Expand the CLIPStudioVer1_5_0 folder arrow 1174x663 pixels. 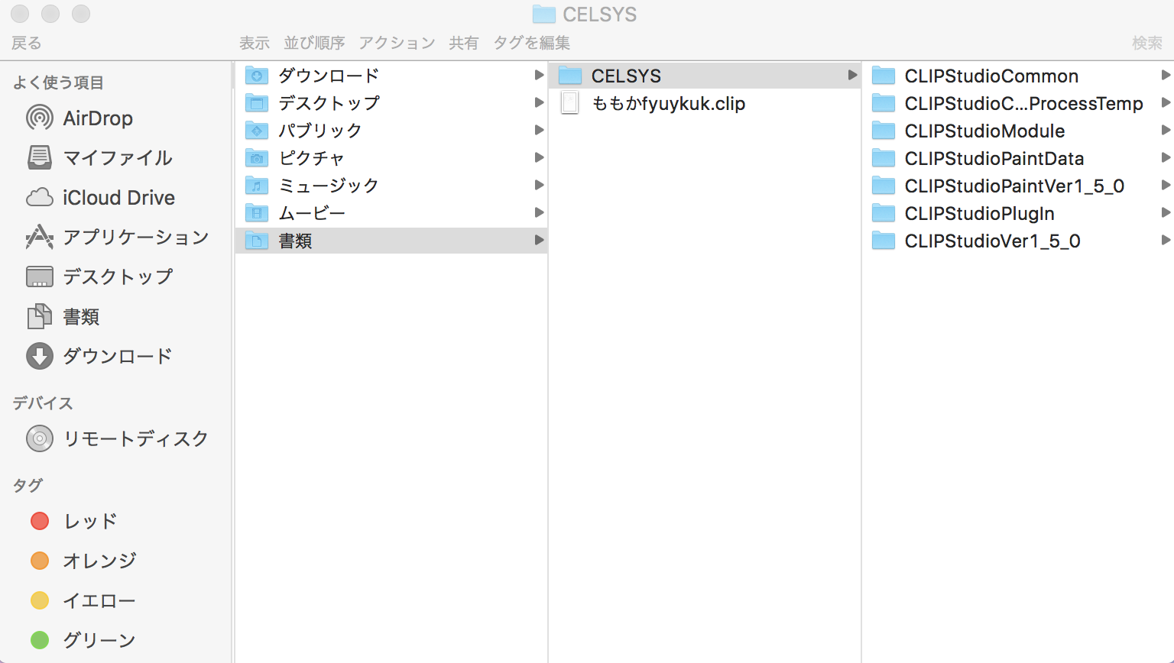1166,240
